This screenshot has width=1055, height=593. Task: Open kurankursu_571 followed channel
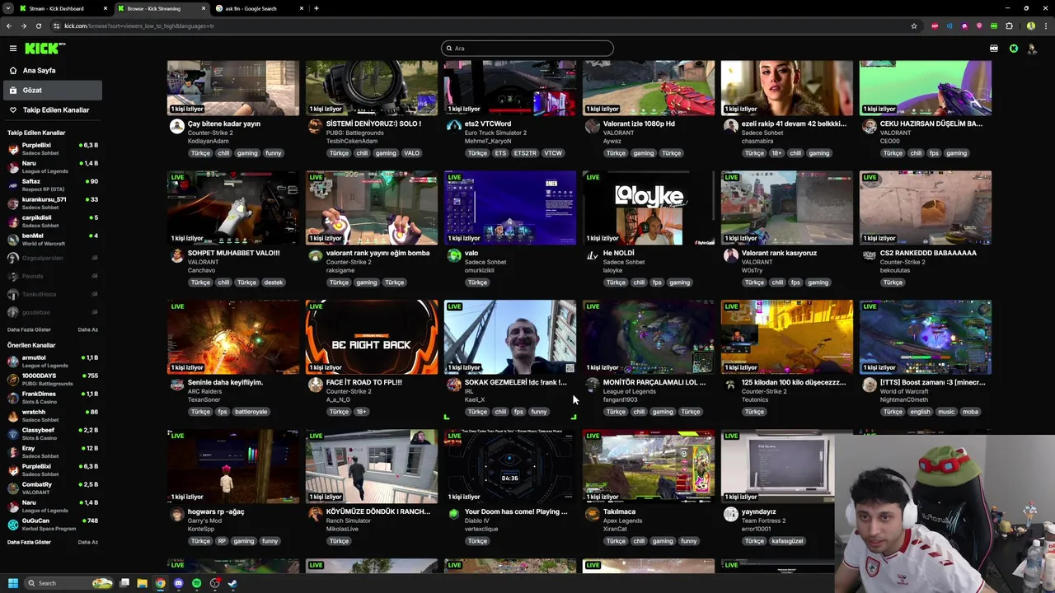pos(53,203)
